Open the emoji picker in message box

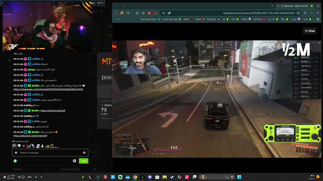point(84,153)
